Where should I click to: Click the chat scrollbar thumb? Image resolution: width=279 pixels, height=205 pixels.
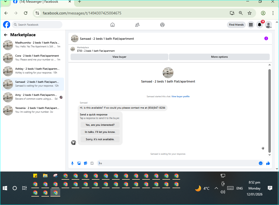click(269, 111)
